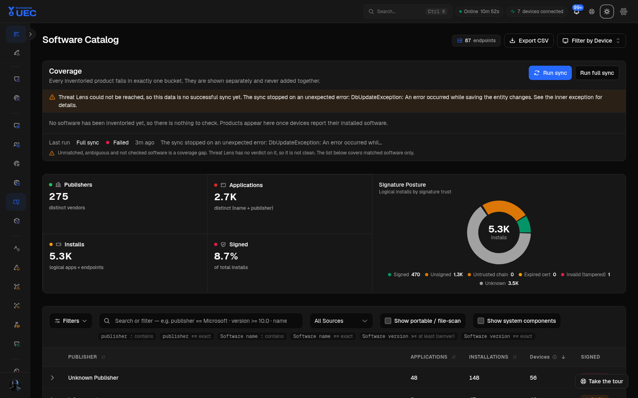
Task: Open the fingerprint-with-hash sidebar page
Action: click(16, 164)
